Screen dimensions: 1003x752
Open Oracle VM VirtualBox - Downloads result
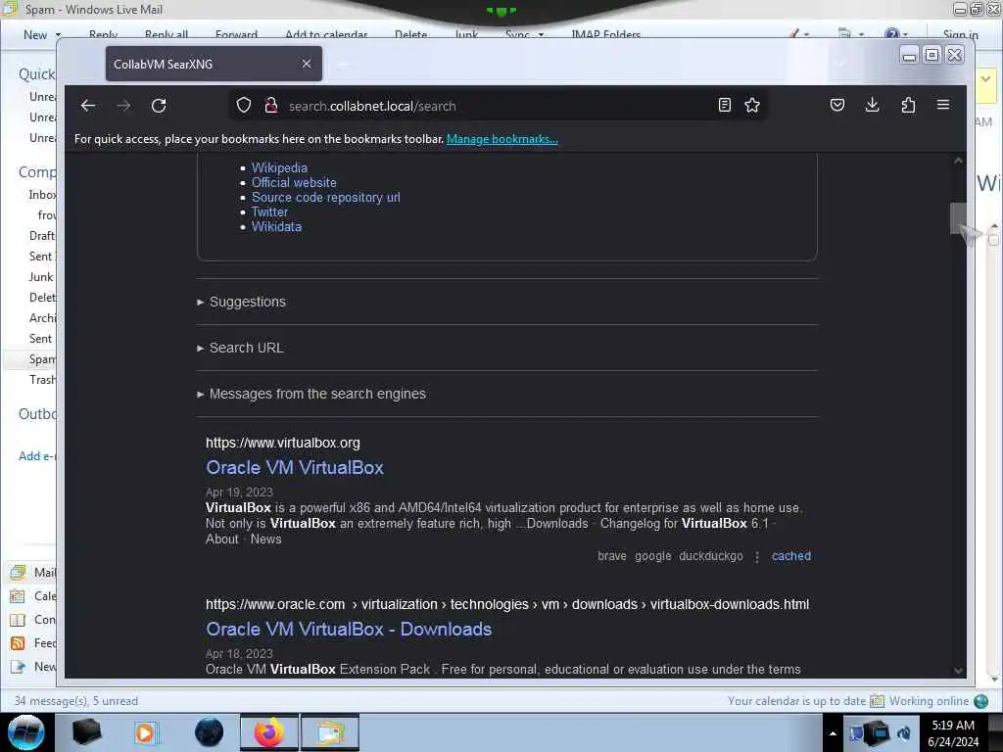point(349,630)
